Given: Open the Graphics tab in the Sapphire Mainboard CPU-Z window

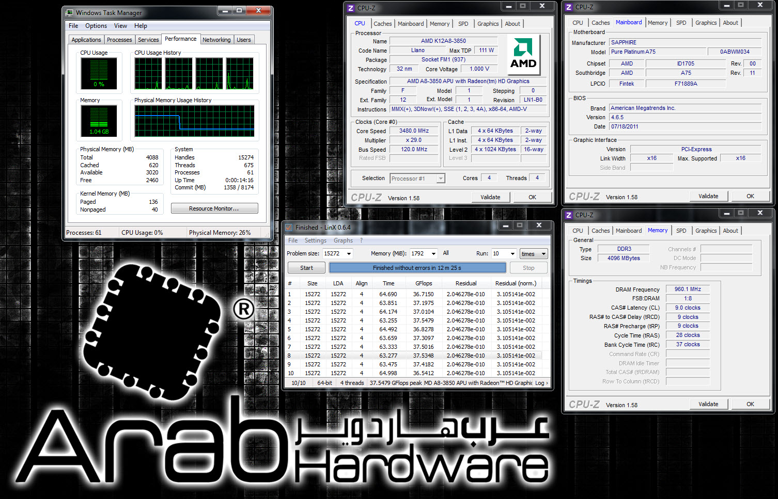Looking at the screenshot, I should pyautogui.click(x=706, y=23).
